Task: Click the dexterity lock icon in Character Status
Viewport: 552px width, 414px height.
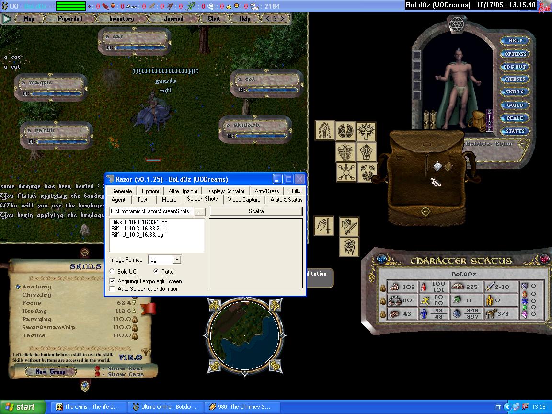Action: coord(383,301)
